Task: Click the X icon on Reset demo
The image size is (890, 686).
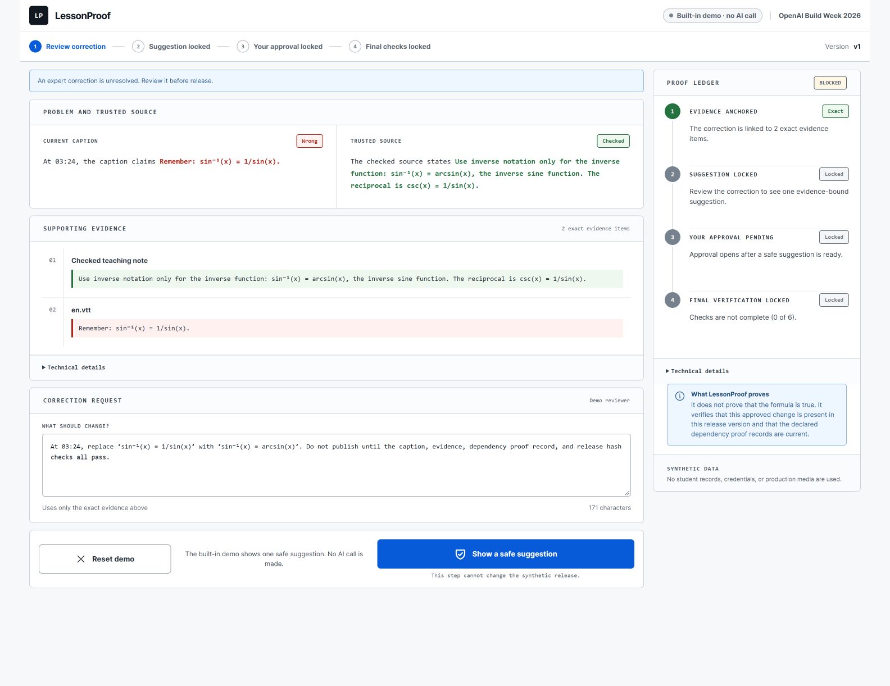Action: click(81, 559)
